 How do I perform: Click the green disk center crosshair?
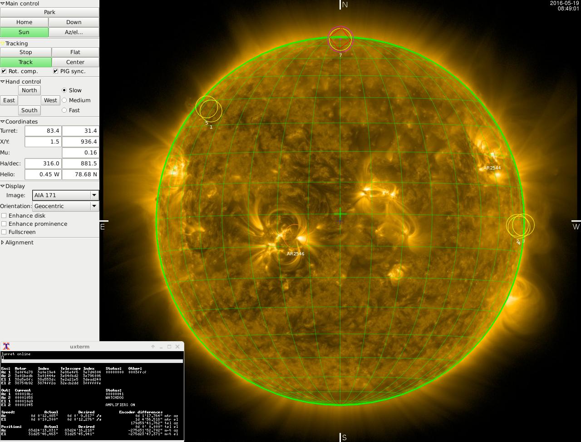(x=340, y=214)
